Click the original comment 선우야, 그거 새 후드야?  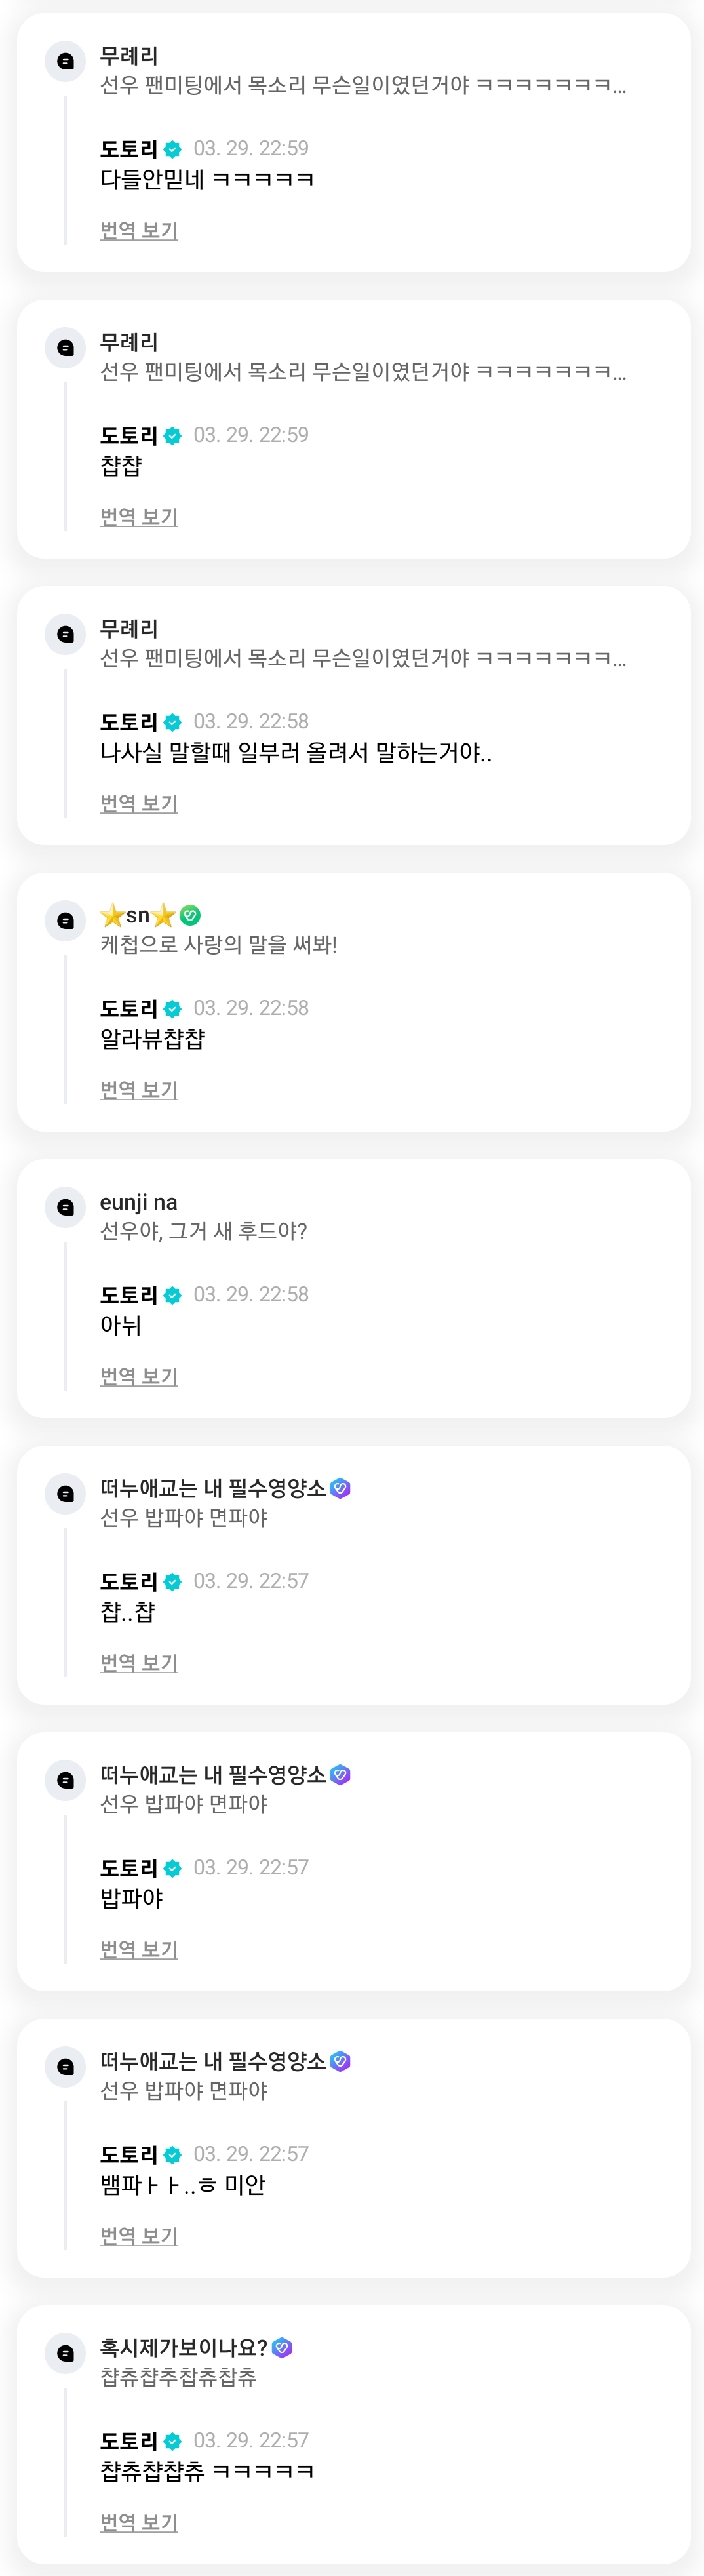click(x=203, y=1231)
